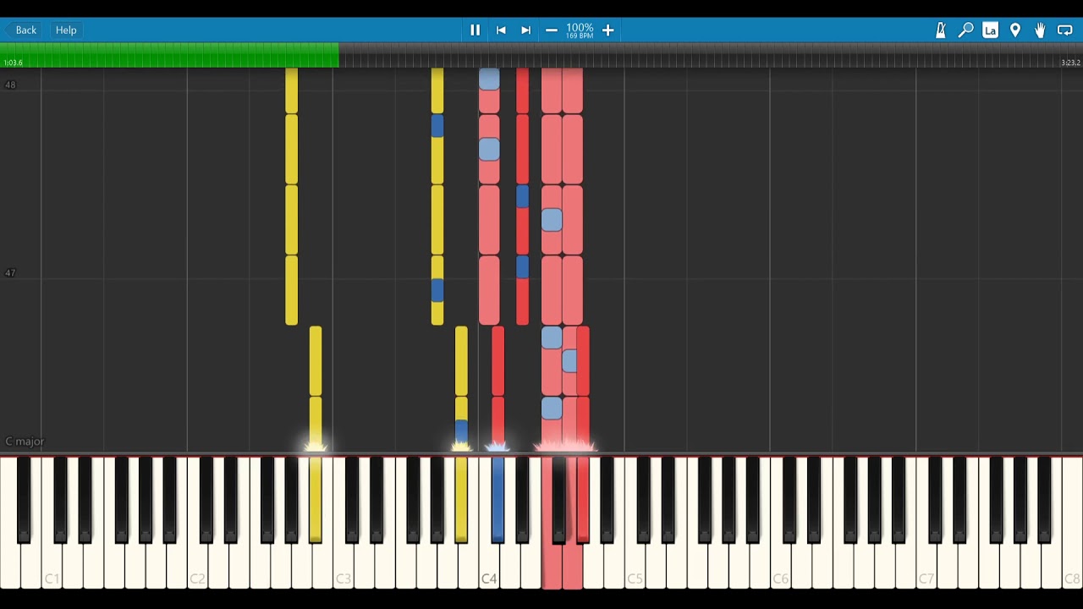
Task: Click the total time 3:23.2
Action: click(x=1070, y=63)
